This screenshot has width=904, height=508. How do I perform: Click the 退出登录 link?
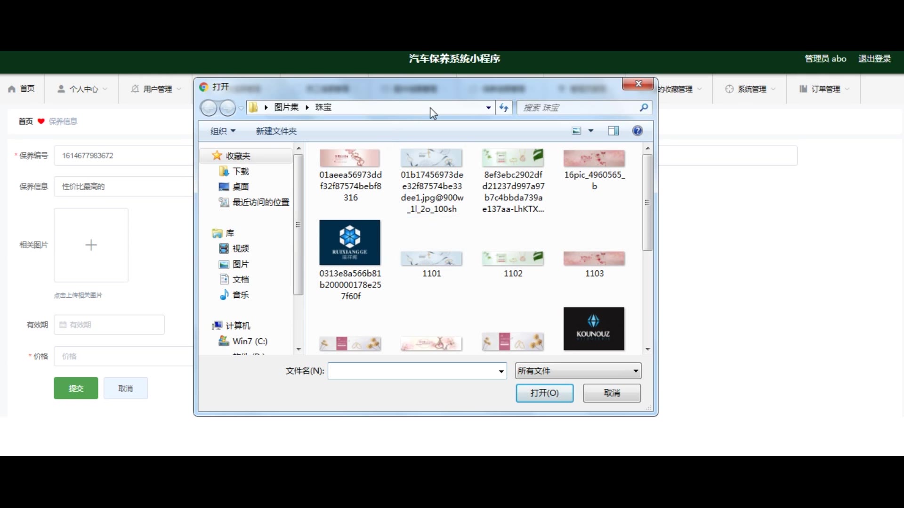(874, 58)
